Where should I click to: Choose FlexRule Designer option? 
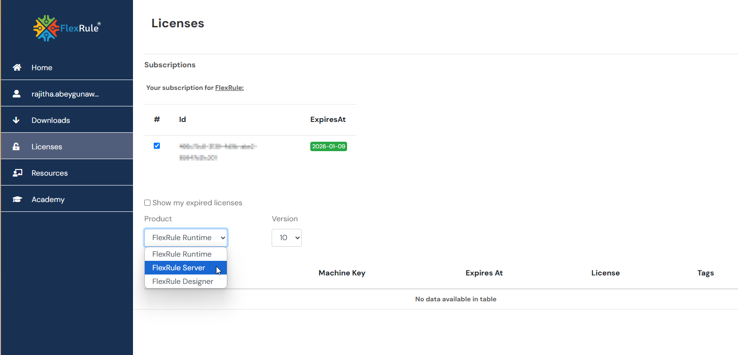pos(186,282)
